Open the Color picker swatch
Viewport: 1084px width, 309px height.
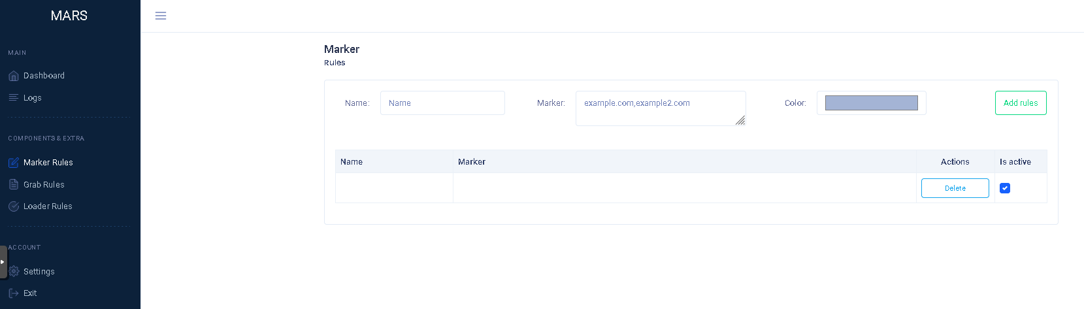871,103
